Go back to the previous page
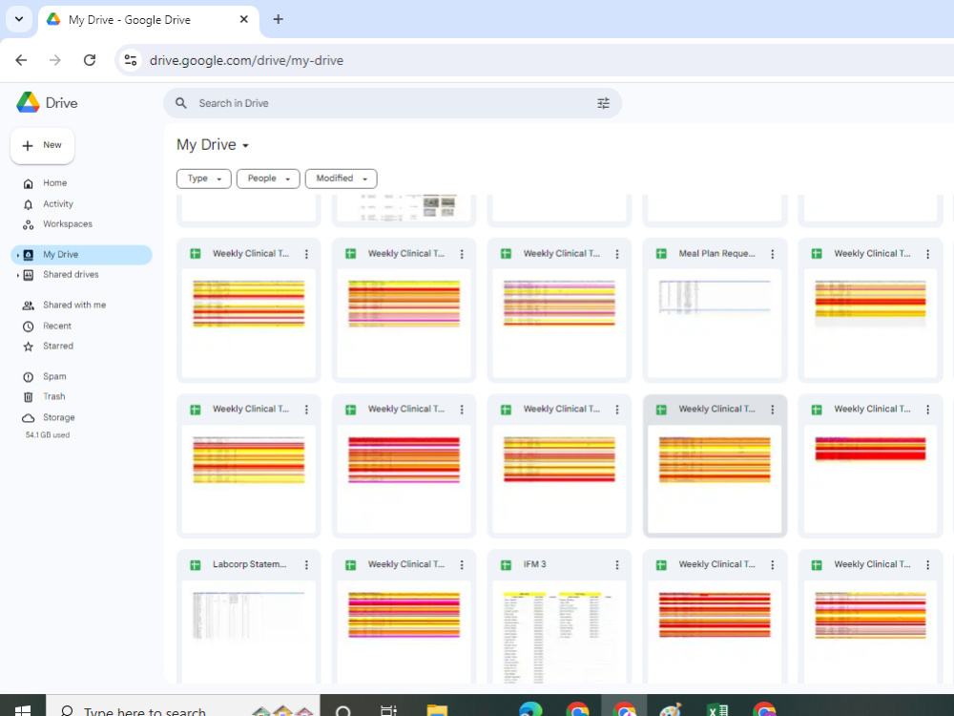 [21, 60]
